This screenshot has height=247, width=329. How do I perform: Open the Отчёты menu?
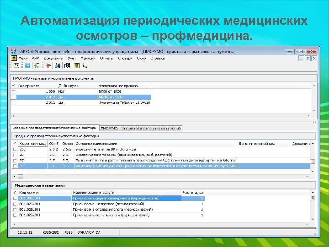click(106, 58)
